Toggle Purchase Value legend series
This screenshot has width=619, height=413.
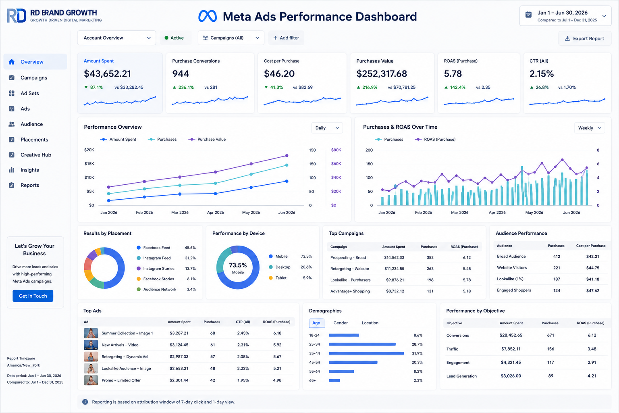(x=207, y=139)
